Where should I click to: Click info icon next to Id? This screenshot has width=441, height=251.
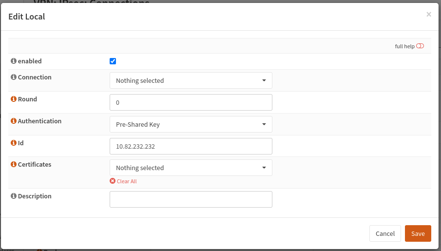point(14,143)
